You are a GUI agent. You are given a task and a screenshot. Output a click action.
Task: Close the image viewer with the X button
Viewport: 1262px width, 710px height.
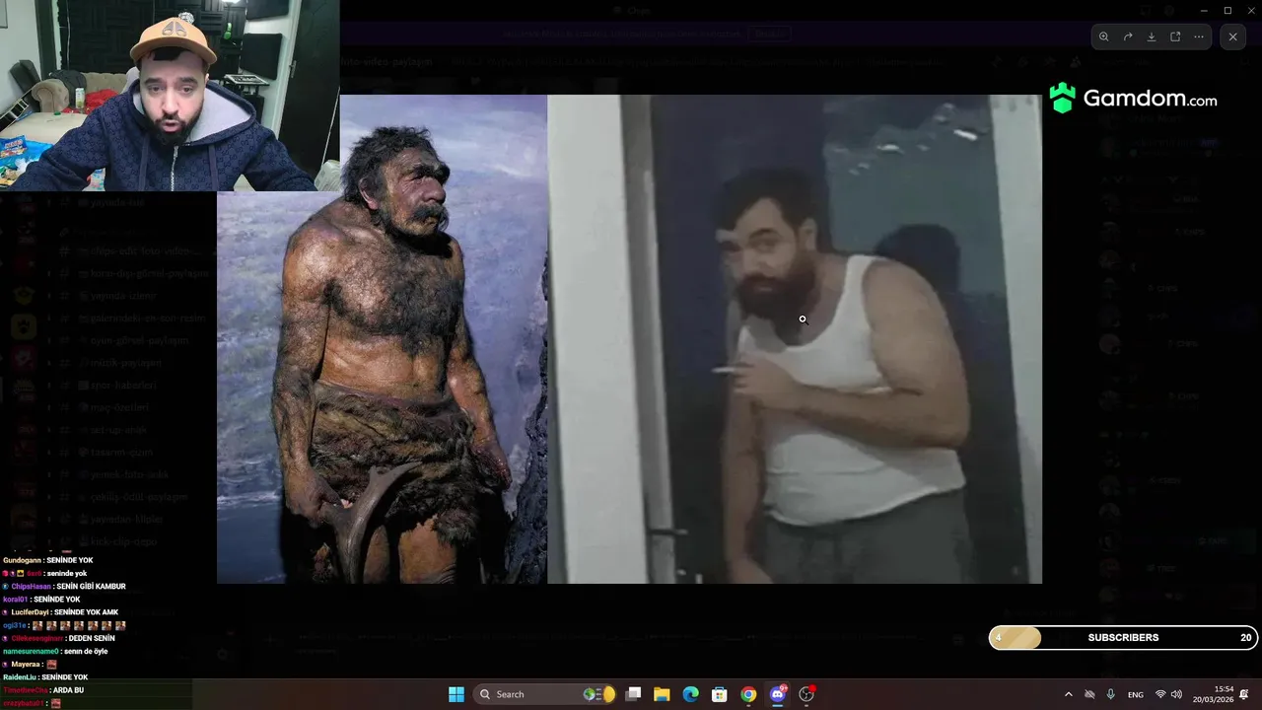(x=1232, y=36)
